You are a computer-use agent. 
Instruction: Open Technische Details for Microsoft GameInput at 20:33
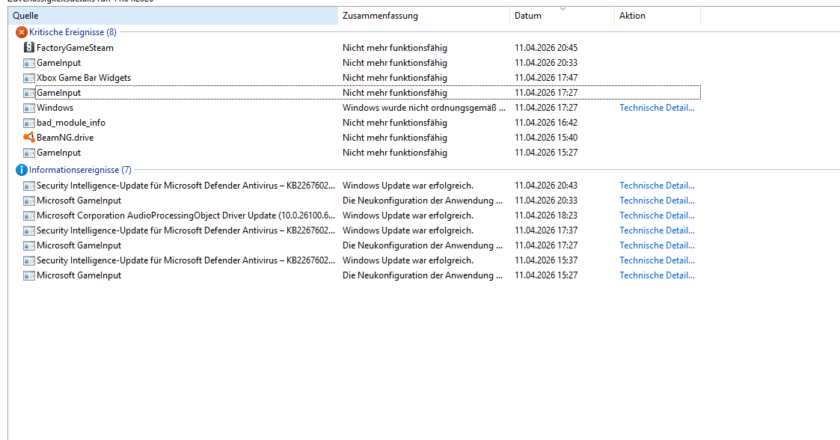[657, 201]
